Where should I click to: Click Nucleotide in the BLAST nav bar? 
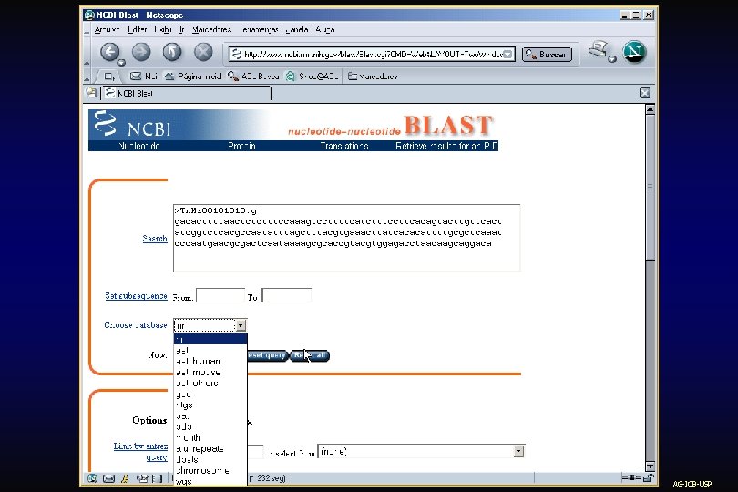(139, 146)
